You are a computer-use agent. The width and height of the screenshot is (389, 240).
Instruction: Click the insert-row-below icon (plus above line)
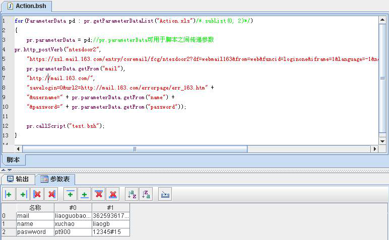[x=85, y=194]
